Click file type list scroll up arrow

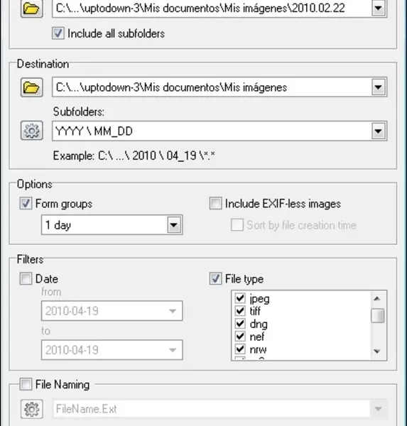pos(377,299)
